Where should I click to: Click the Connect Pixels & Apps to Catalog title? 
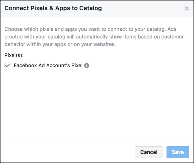(53, 8)
